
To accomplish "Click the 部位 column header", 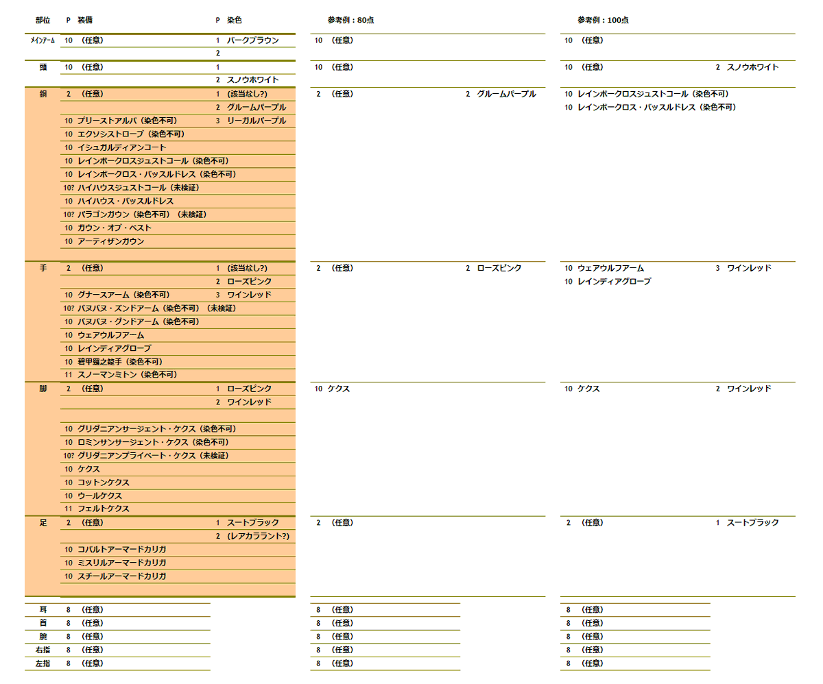I will 43,21.
